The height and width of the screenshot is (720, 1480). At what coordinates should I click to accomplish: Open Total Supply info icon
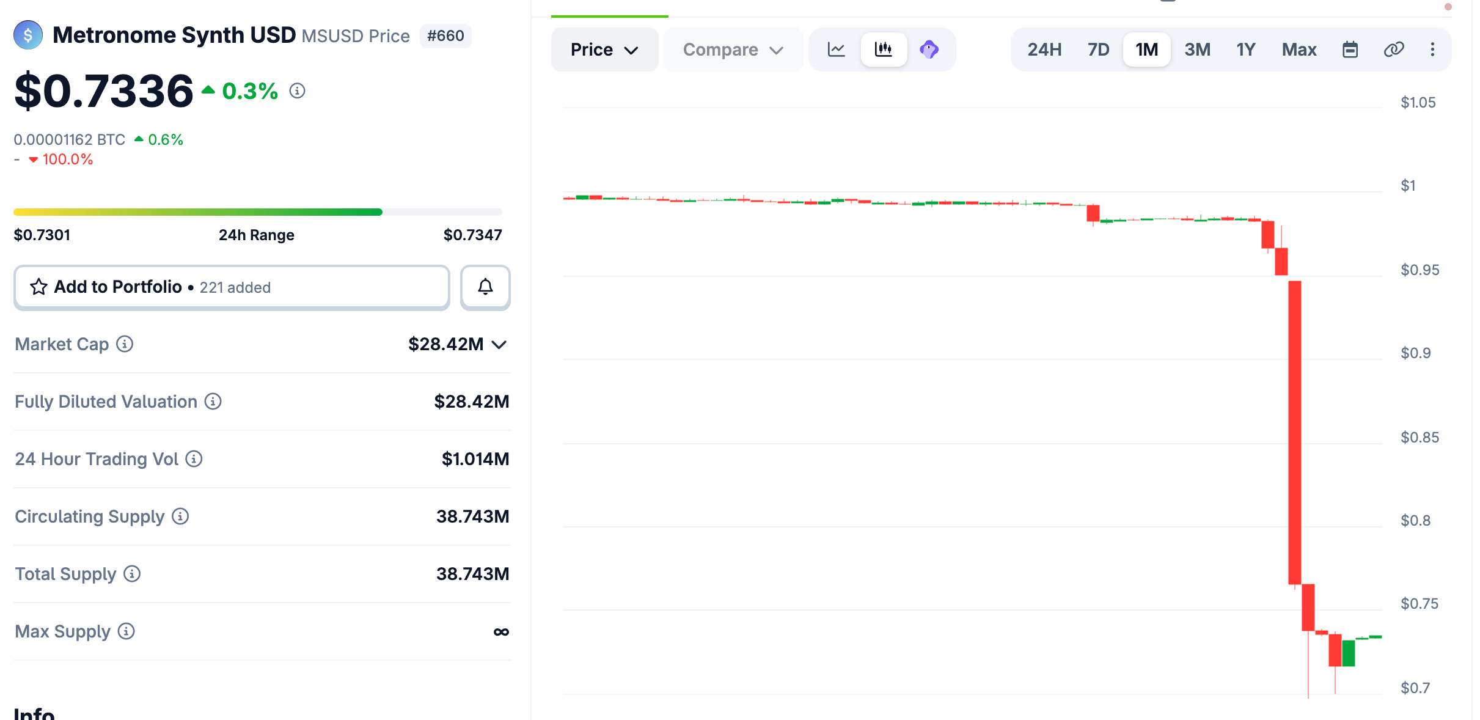pos(132,574)
